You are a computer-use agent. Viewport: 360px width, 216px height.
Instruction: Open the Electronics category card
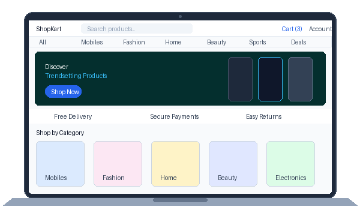(290, 164)
